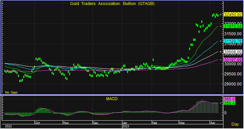Click the Feb month label on time axis
This screenshot has height=129, width=244.
tap(155, 123)
